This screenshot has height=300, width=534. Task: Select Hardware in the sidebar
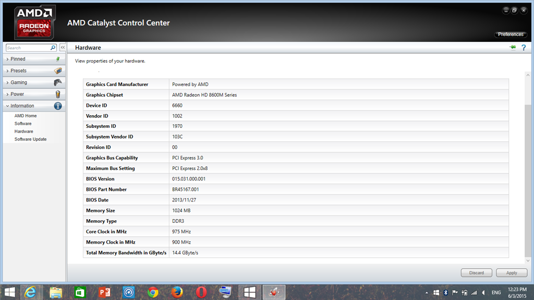coord(24,131)
